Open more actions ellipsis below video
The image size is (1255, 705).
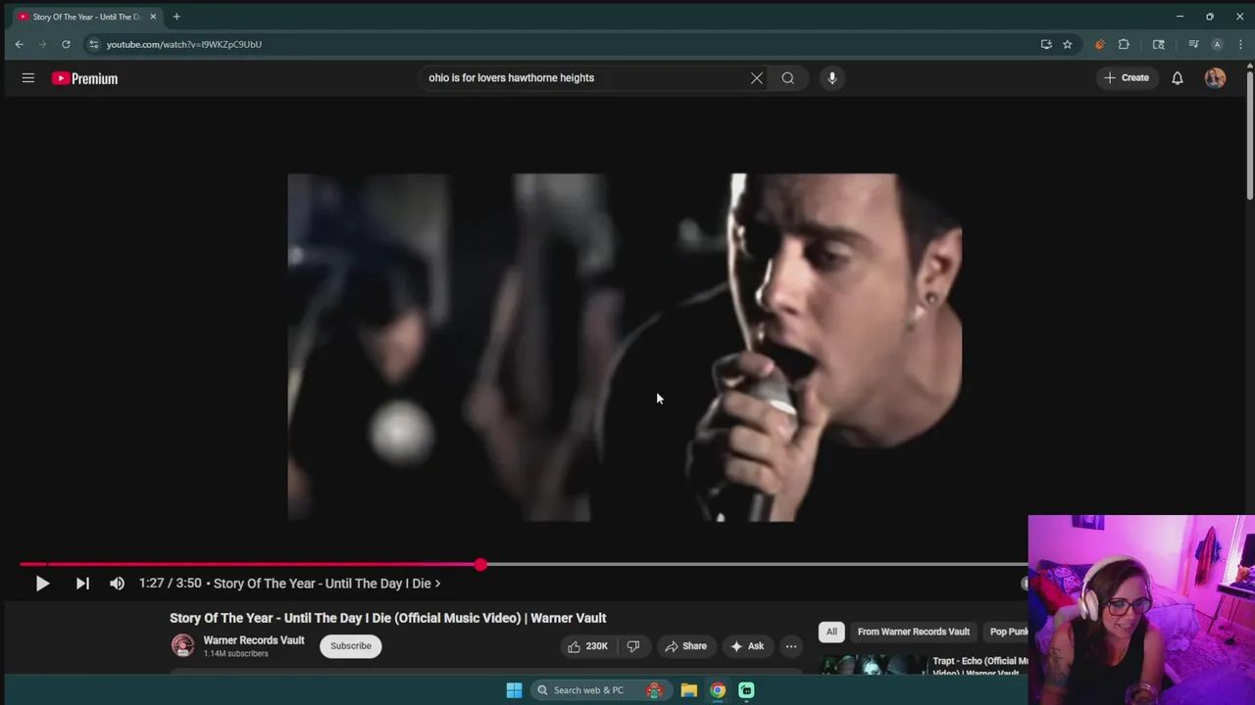791,646
